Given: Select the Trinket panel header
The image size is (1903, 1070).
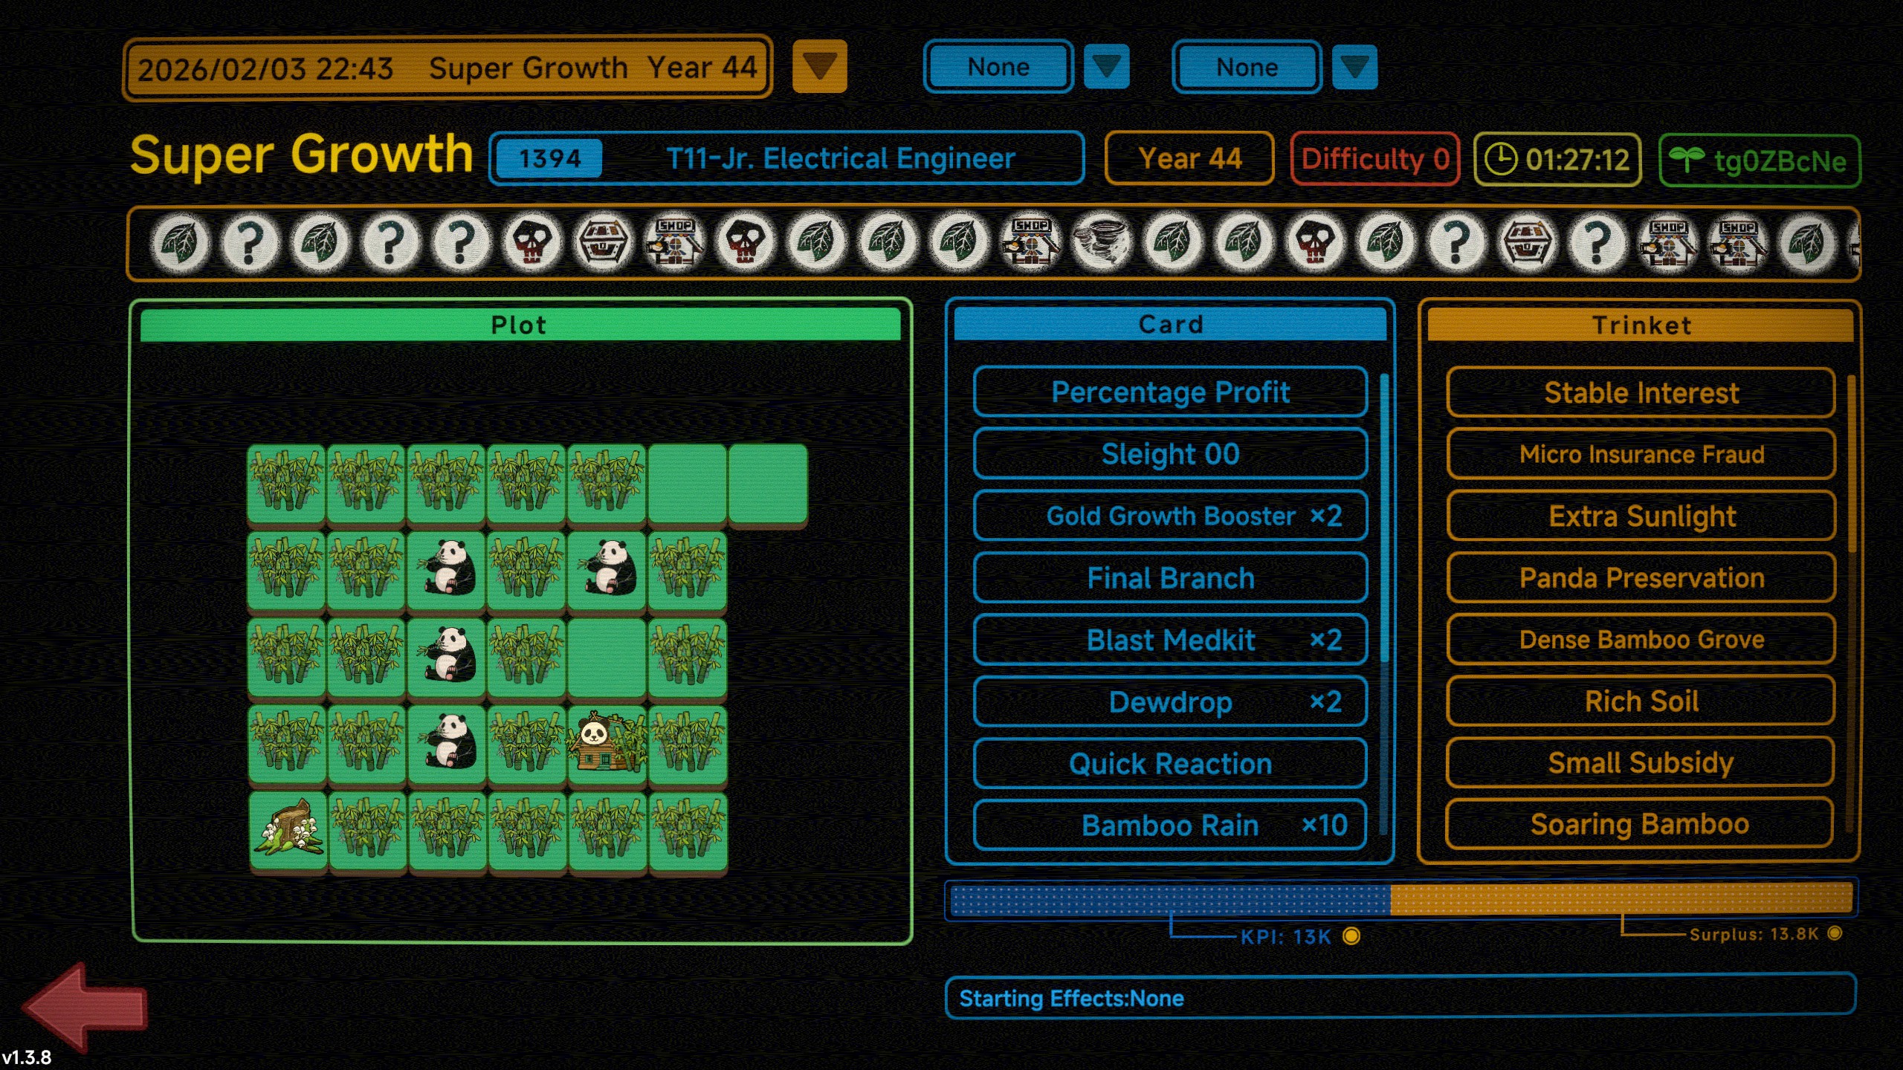Looking at the screenshot, I should pyautogui.click(x=1641, y=325).
